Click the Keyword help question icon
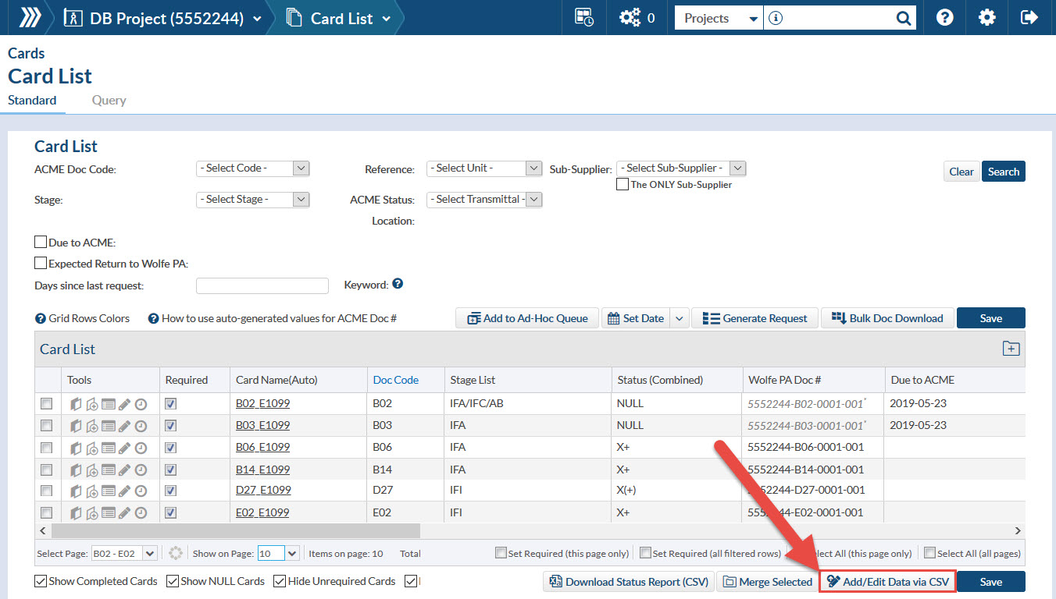Screen dimensions: 1056x599 click(398, 284)
